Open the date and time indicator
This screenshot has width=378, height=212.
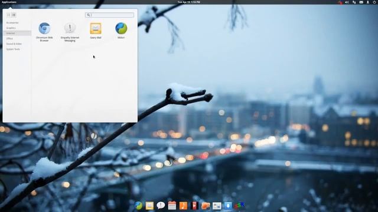click(189, 2)
